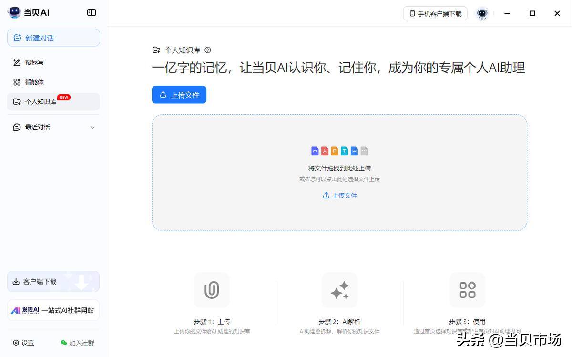Open 发现AI 一站式AI社群网站 banner
This screenshot has height=357, width=572.
coord(53,310)
